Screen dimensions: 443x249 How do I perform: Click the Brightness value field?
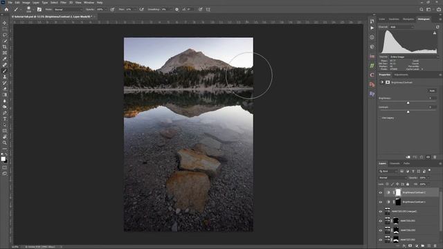432,98
